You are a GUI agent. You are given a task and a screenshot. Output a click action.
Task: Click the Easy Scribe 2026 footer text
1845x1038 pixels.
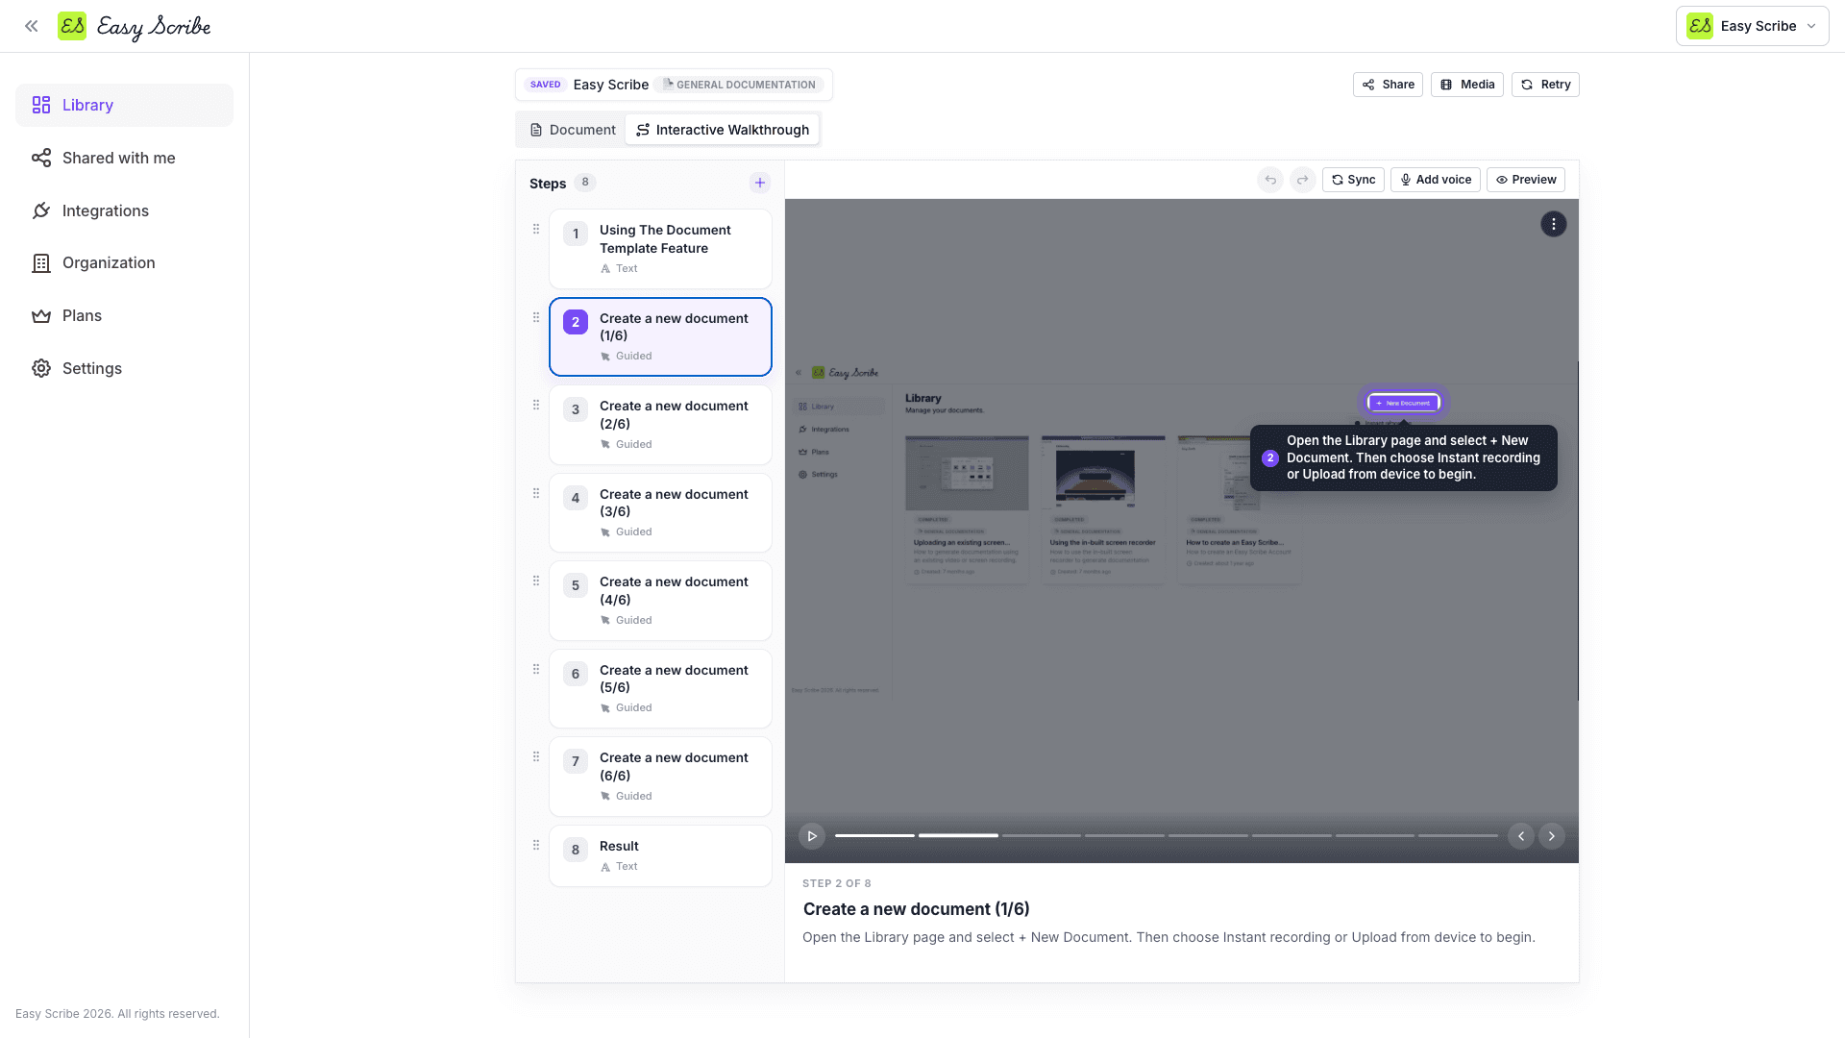[117, 1014]
